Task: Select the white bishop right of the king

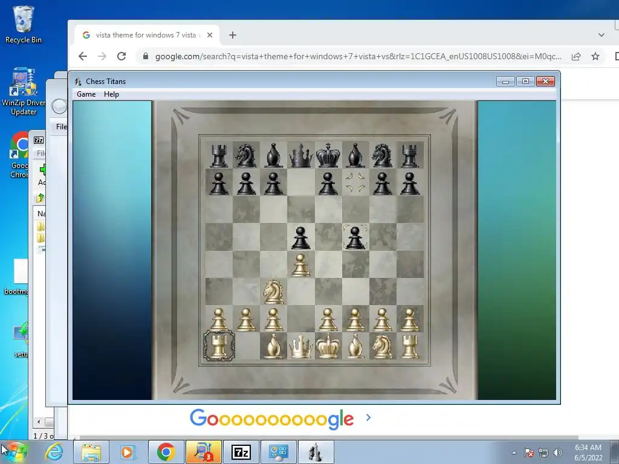Action: 355,346
